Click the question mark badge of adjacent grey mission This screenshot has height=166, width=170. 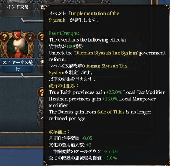[x=41, y=37]
